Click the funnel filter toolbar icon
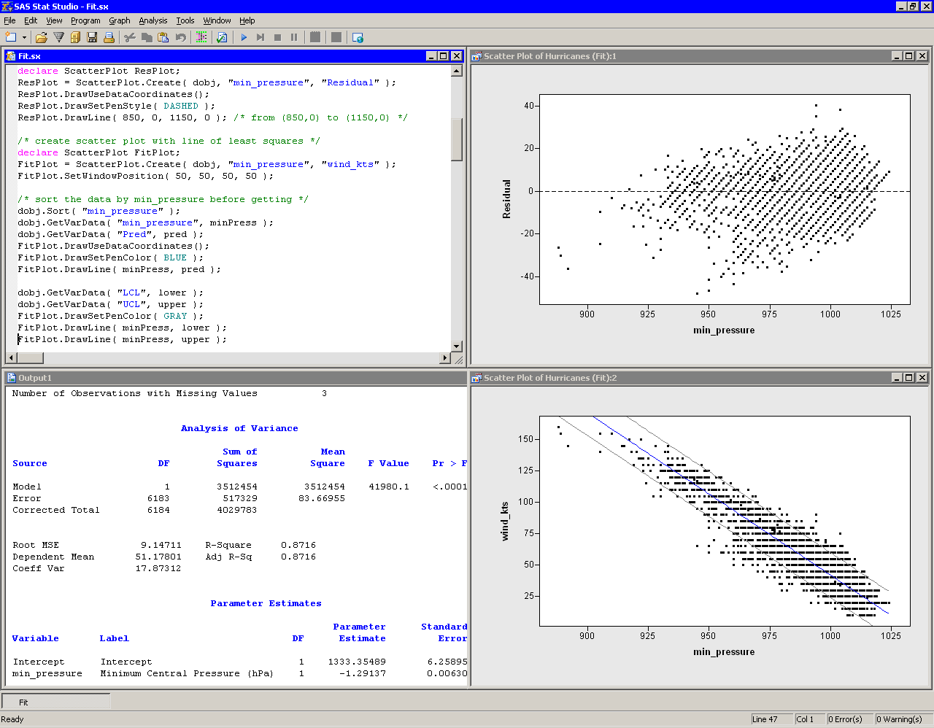The image size is (934, 728). (x=58, y=37)
